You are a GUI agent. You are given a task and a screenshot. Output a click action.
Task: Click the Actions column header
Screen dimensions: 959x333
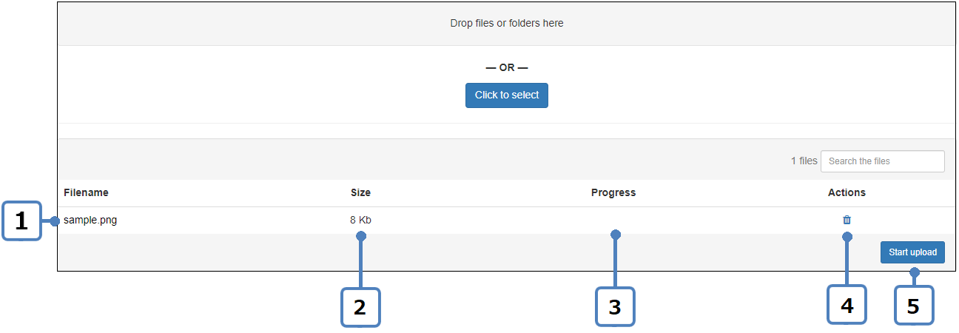[x=847, y=192]
